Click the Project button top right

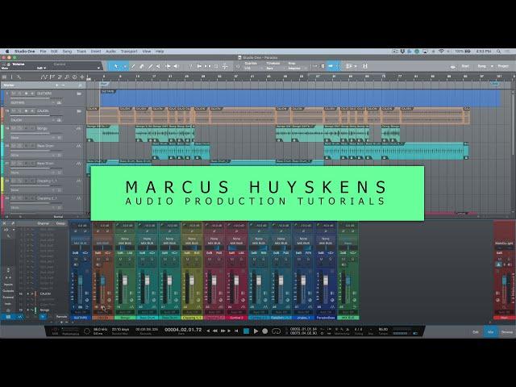point(503,66)
